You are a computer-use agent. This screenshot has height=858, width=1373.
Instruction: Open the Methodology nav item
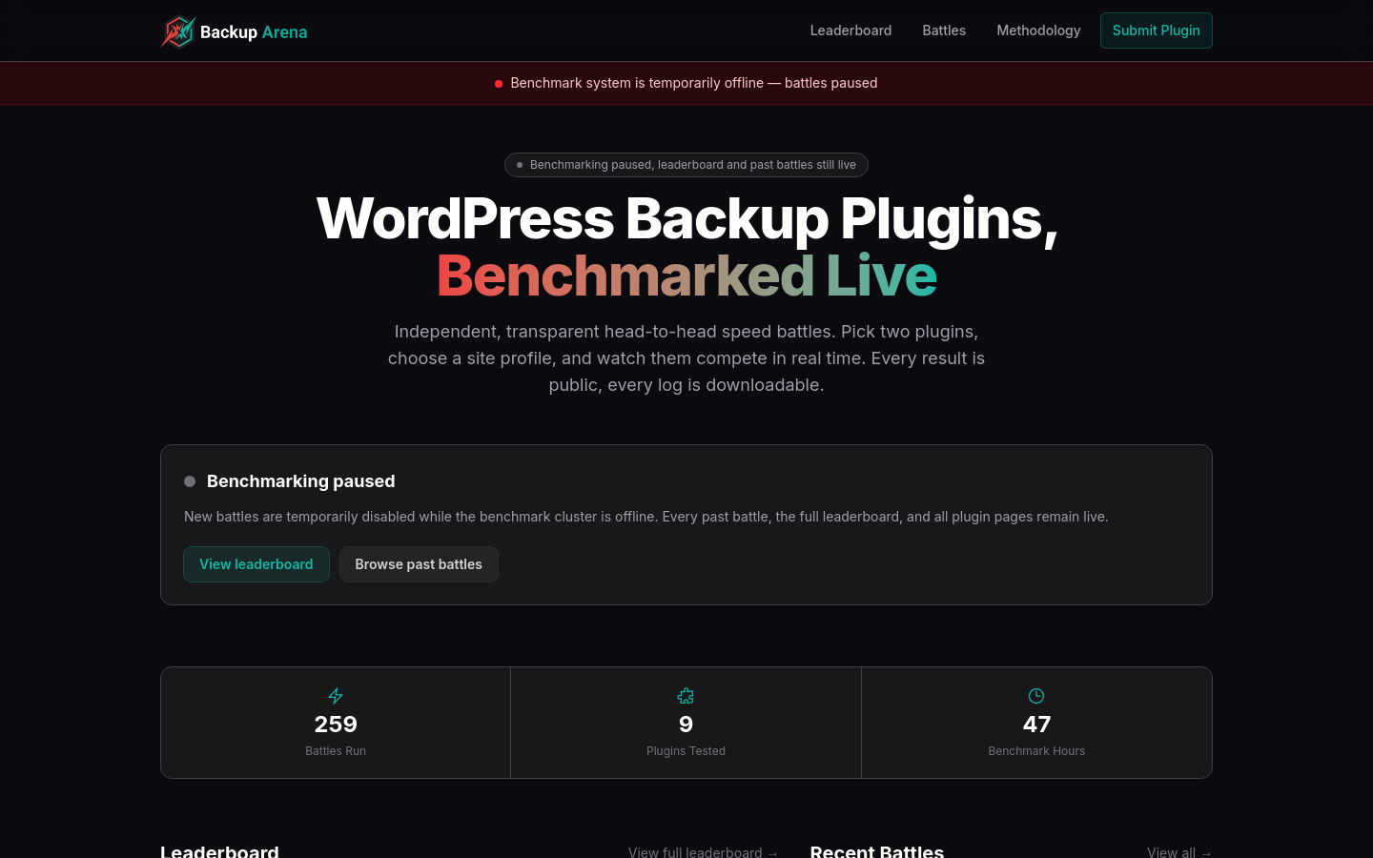1038,31
